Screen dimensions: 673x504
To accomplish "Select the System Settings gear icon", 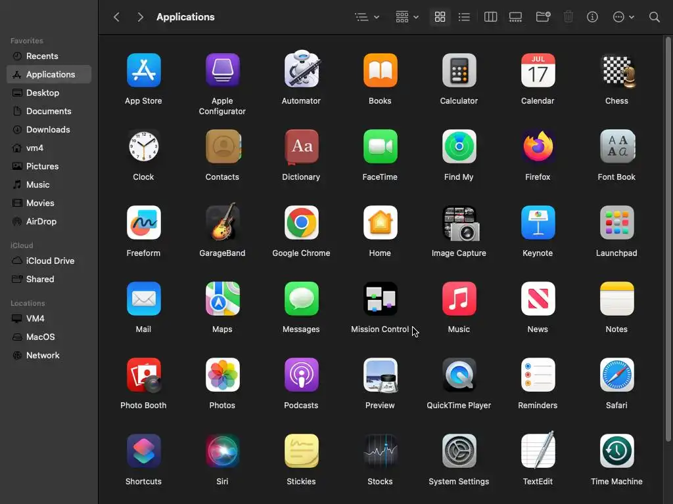I will (459, 451).
